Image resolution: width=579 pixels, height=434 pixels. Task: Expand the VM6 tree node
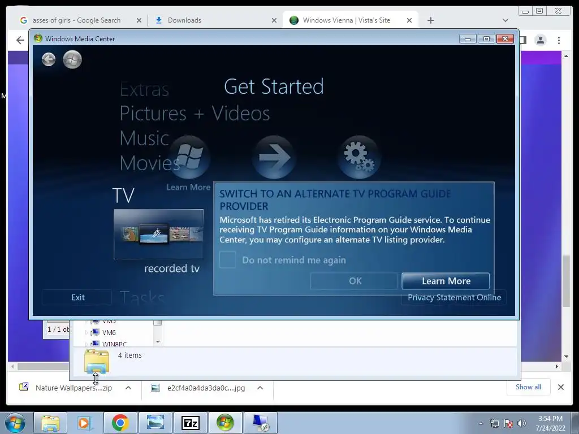pyautogui.click(x=87, y=332)
